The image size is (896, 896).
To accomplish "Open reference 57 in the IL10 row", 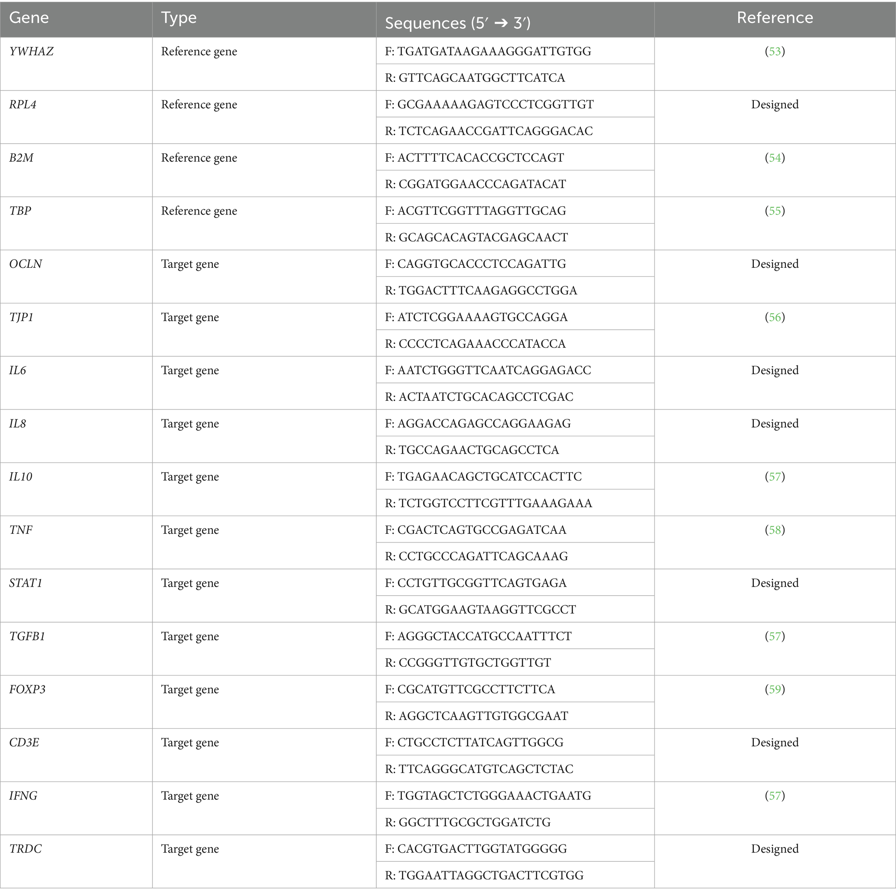I will [775, 477].
